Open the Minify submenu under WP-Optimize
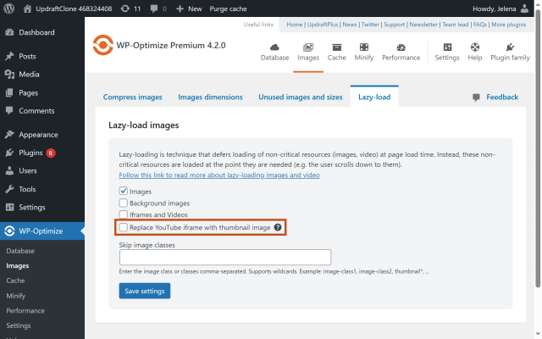The height and width of the screenshot is (339, 542). click(16, 296)
